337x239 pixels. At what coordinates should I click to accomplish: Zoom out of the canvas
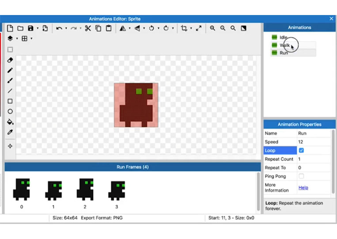223,28
